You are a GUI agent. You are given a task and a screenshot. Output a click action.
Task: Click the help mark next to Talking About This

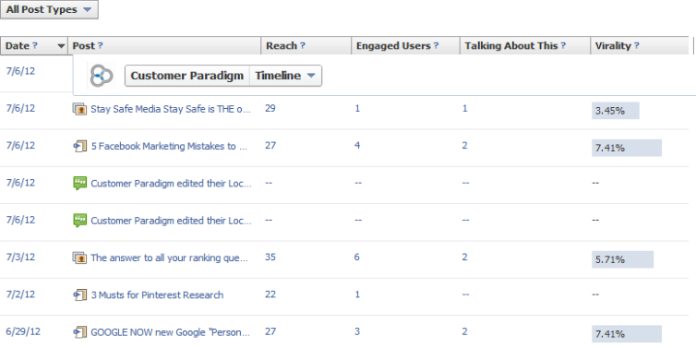[x=563, y=46]
